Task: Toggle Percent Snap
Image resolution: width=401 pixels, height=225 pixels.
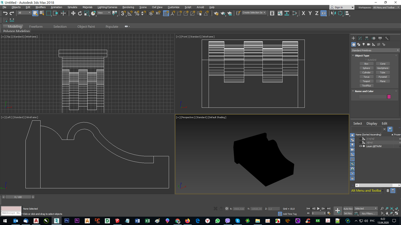Action: point(137,13)
